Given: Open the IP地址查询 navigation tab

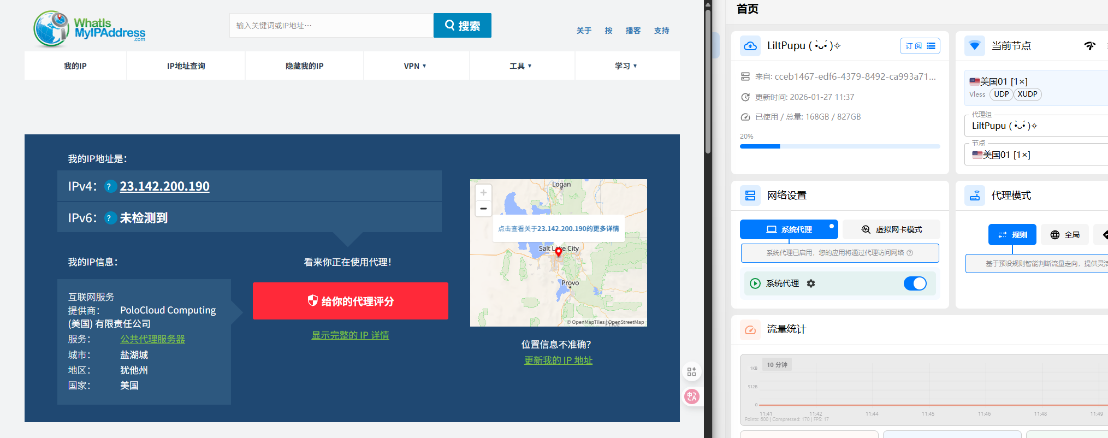Looking at the screenshot, I should [x=186, y=66].
